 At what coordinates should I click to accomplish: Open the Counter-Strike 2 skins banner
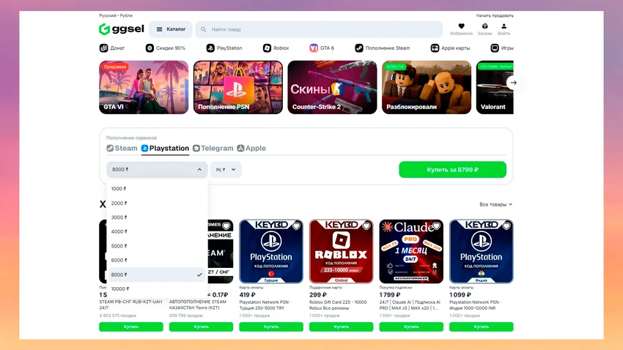[332, 87]
